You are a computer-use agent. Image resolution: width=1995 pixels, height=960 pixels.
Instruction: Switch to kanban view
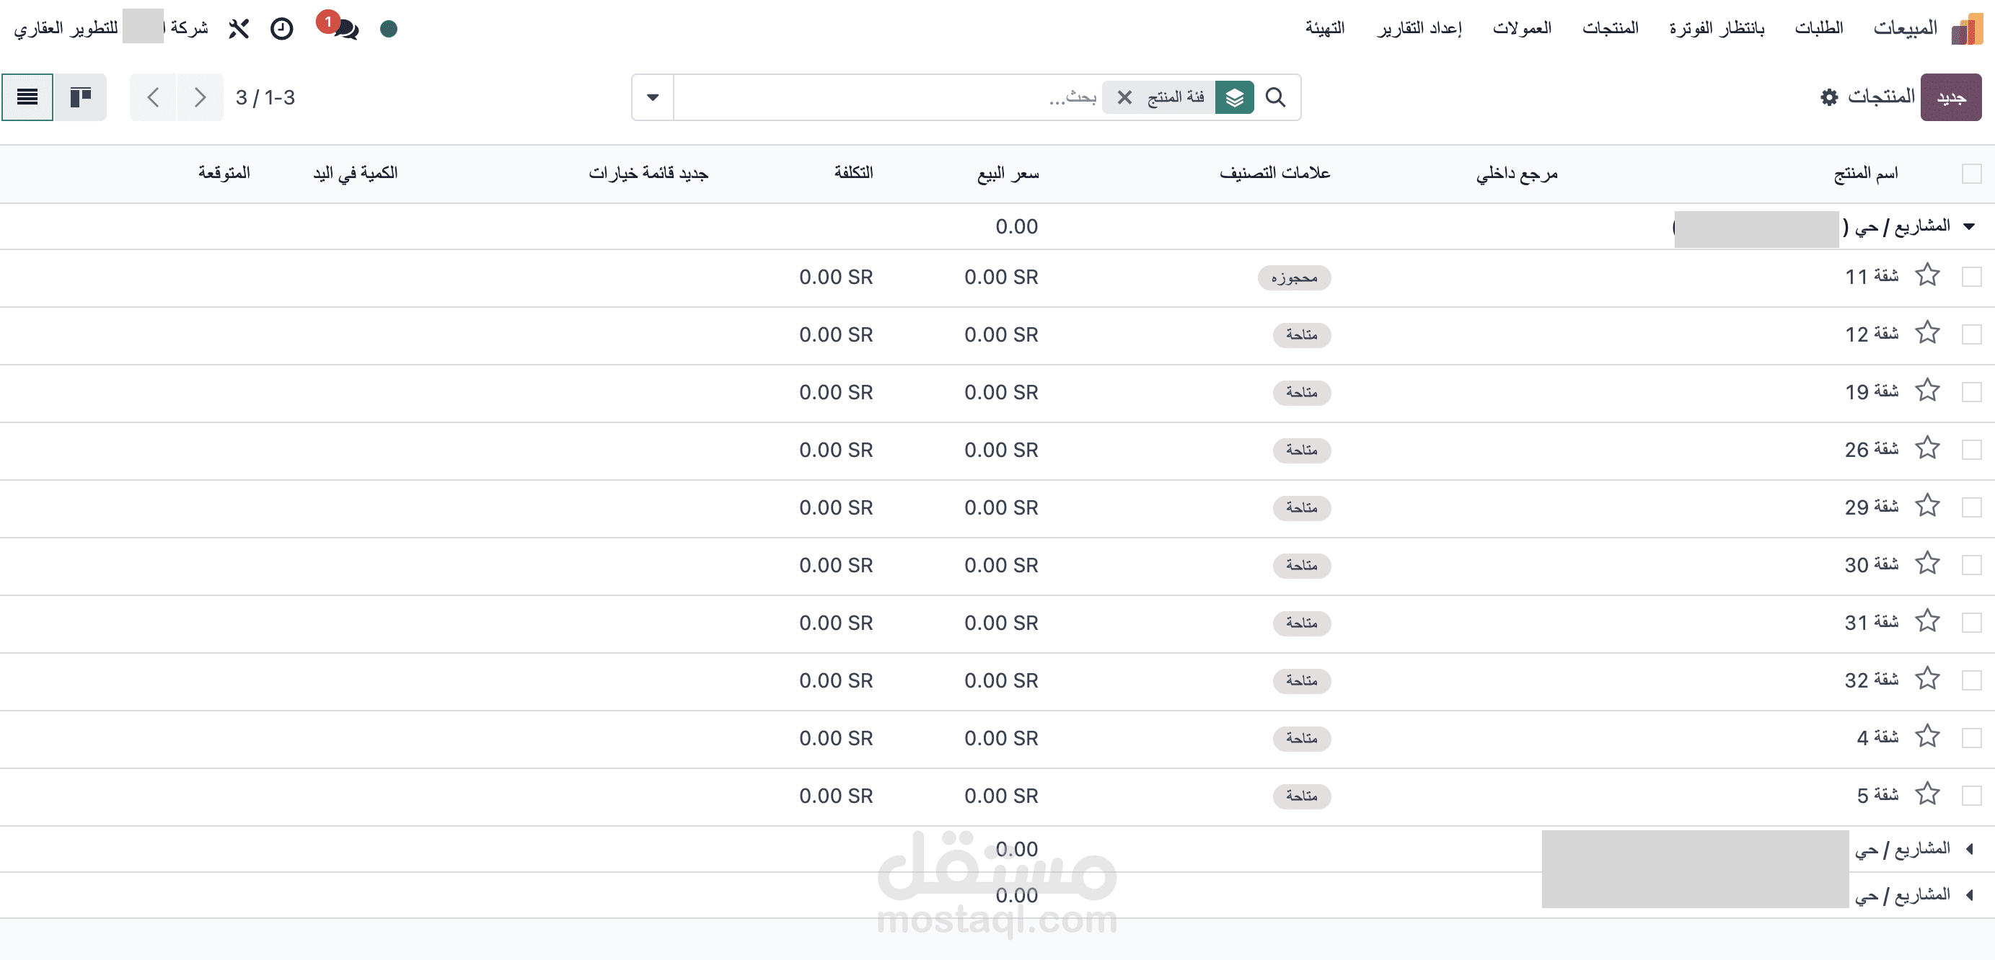(x=81, y=97)
